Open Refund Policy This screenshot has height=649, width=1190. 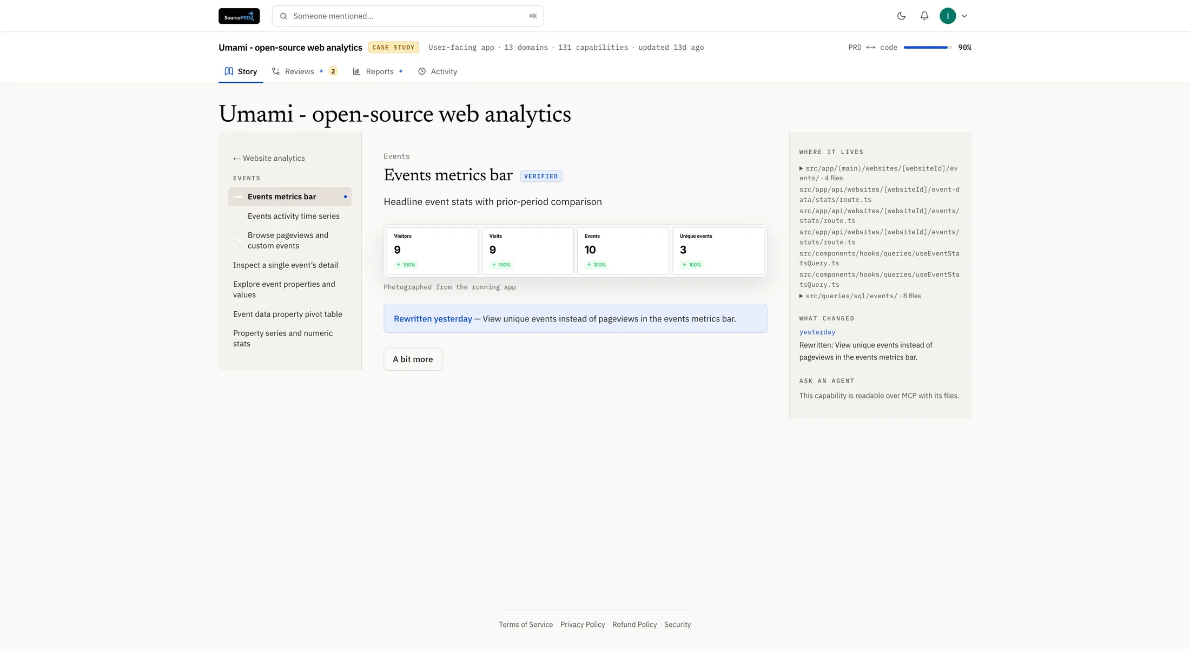(x=634, y=625)
